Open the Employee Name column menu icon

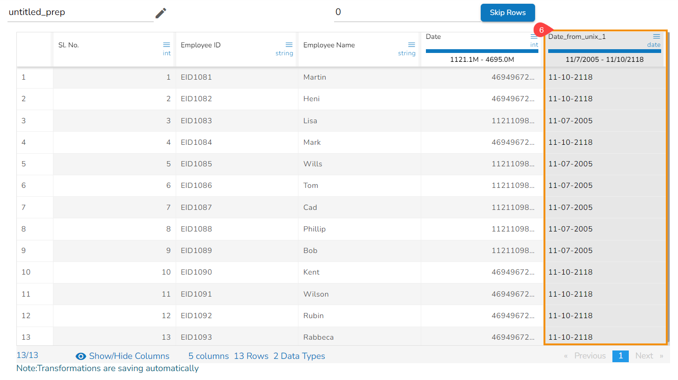coord(411,45)
